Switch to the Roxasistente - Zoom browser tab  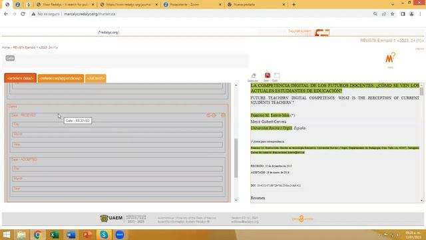coord(192,5)
